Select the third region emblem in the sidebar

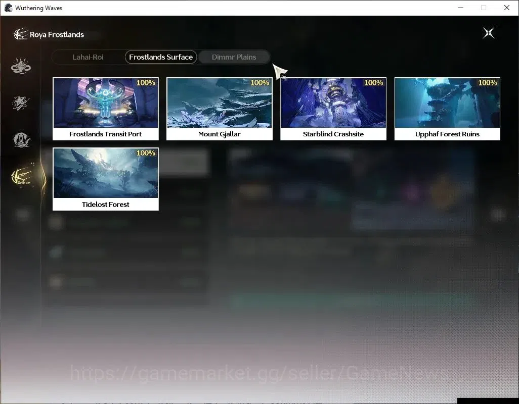click(x=22, y=140)
